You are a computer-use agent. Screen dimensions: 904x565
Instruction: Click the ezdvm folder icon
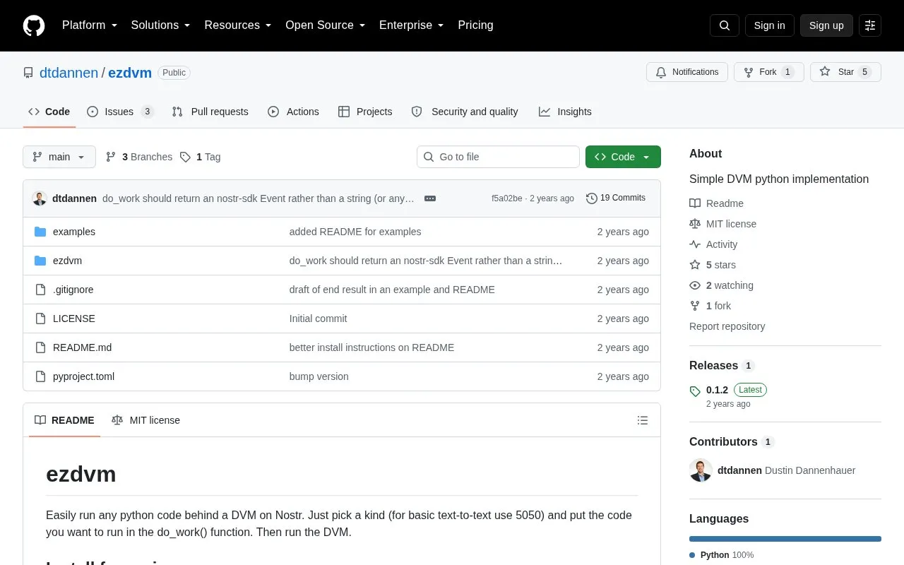pyautogui.click(x=40, y=261)
